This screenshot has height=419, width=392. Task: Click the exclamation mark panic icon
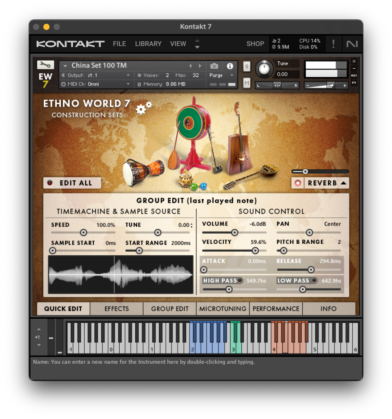[333, 44]
